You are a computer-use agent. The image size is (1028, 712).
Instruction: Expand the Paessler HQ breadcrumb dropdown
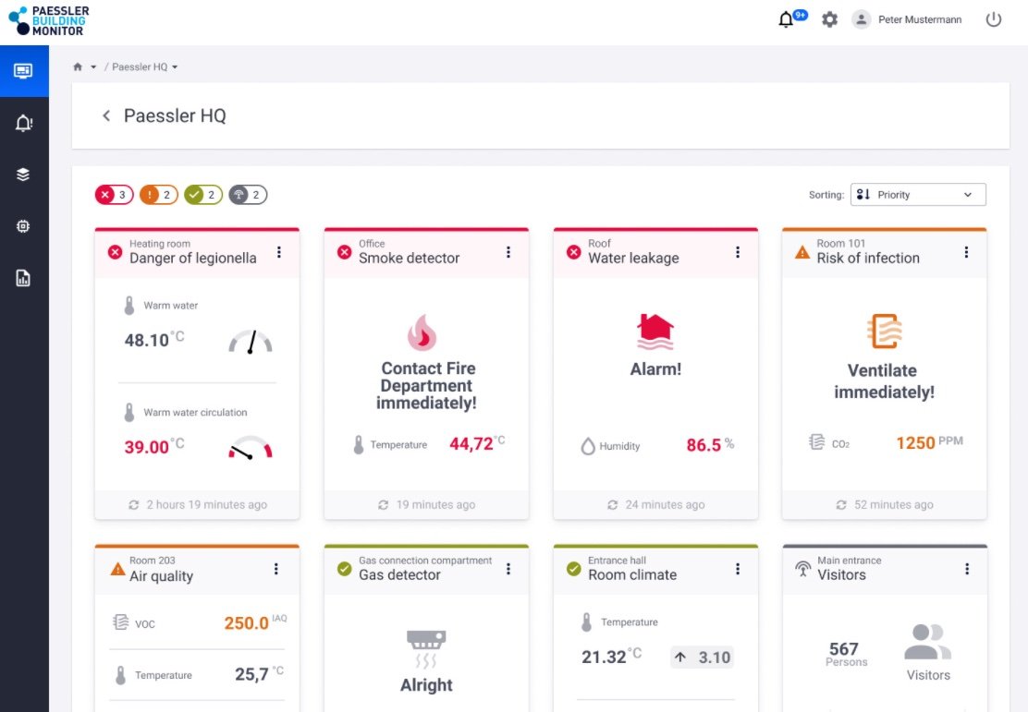175,67
